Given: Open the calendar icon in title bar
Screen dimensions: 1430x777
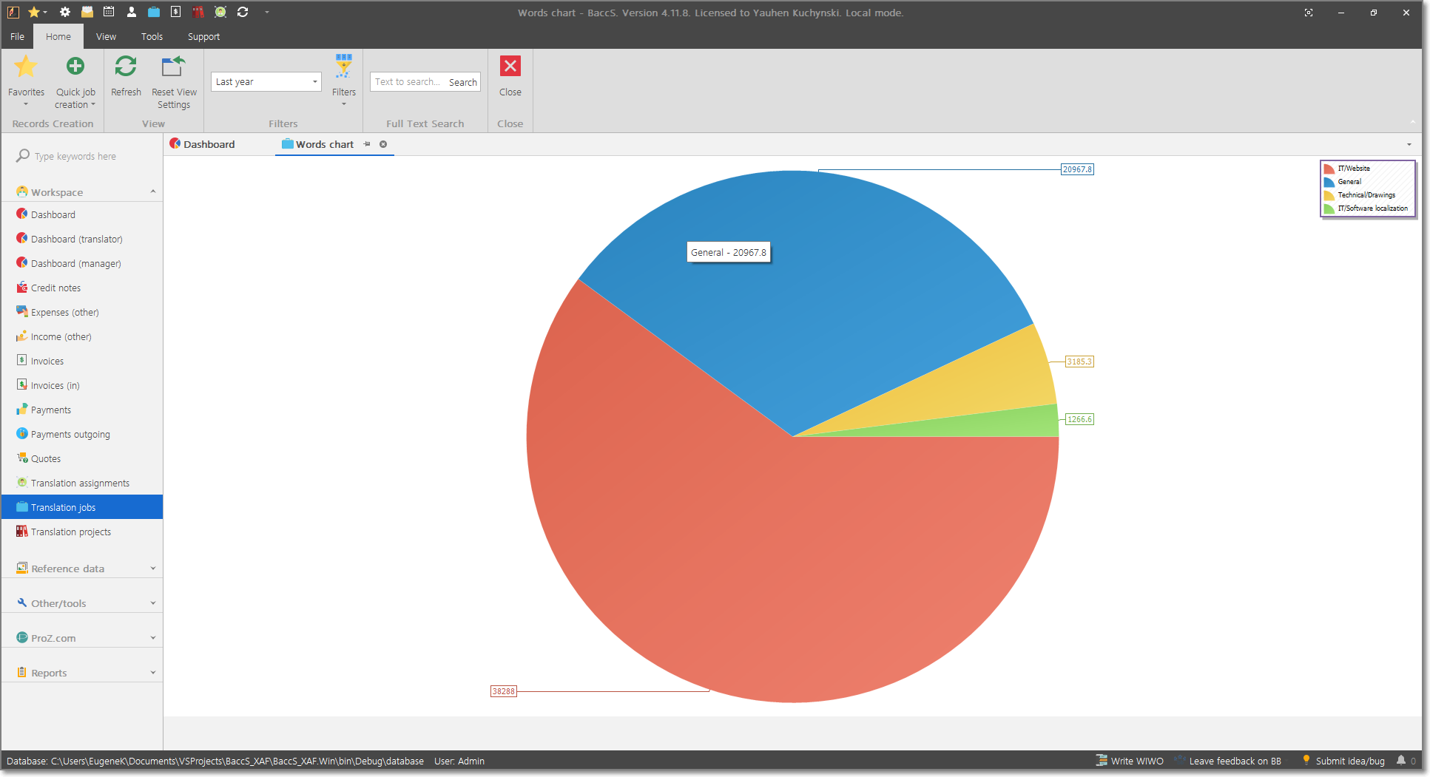Looking at the screenshot, I should pos(109,12).
